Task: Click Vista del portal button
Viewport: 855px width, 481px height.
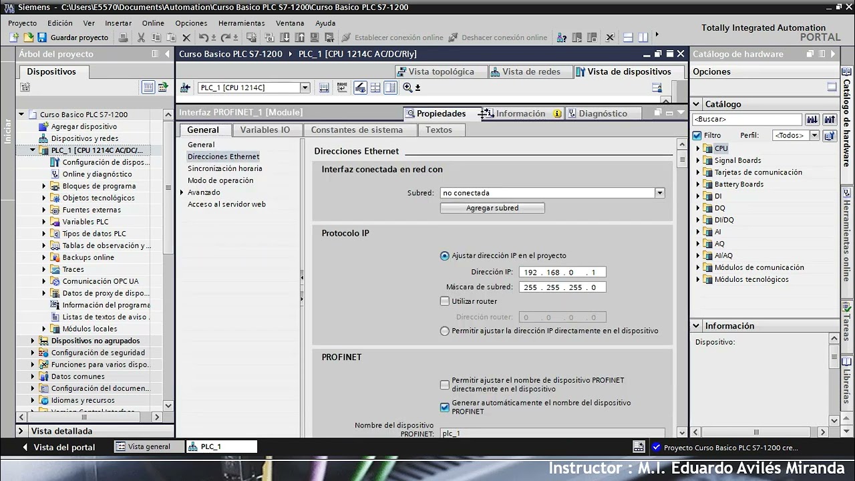Action: coord(58,448)
